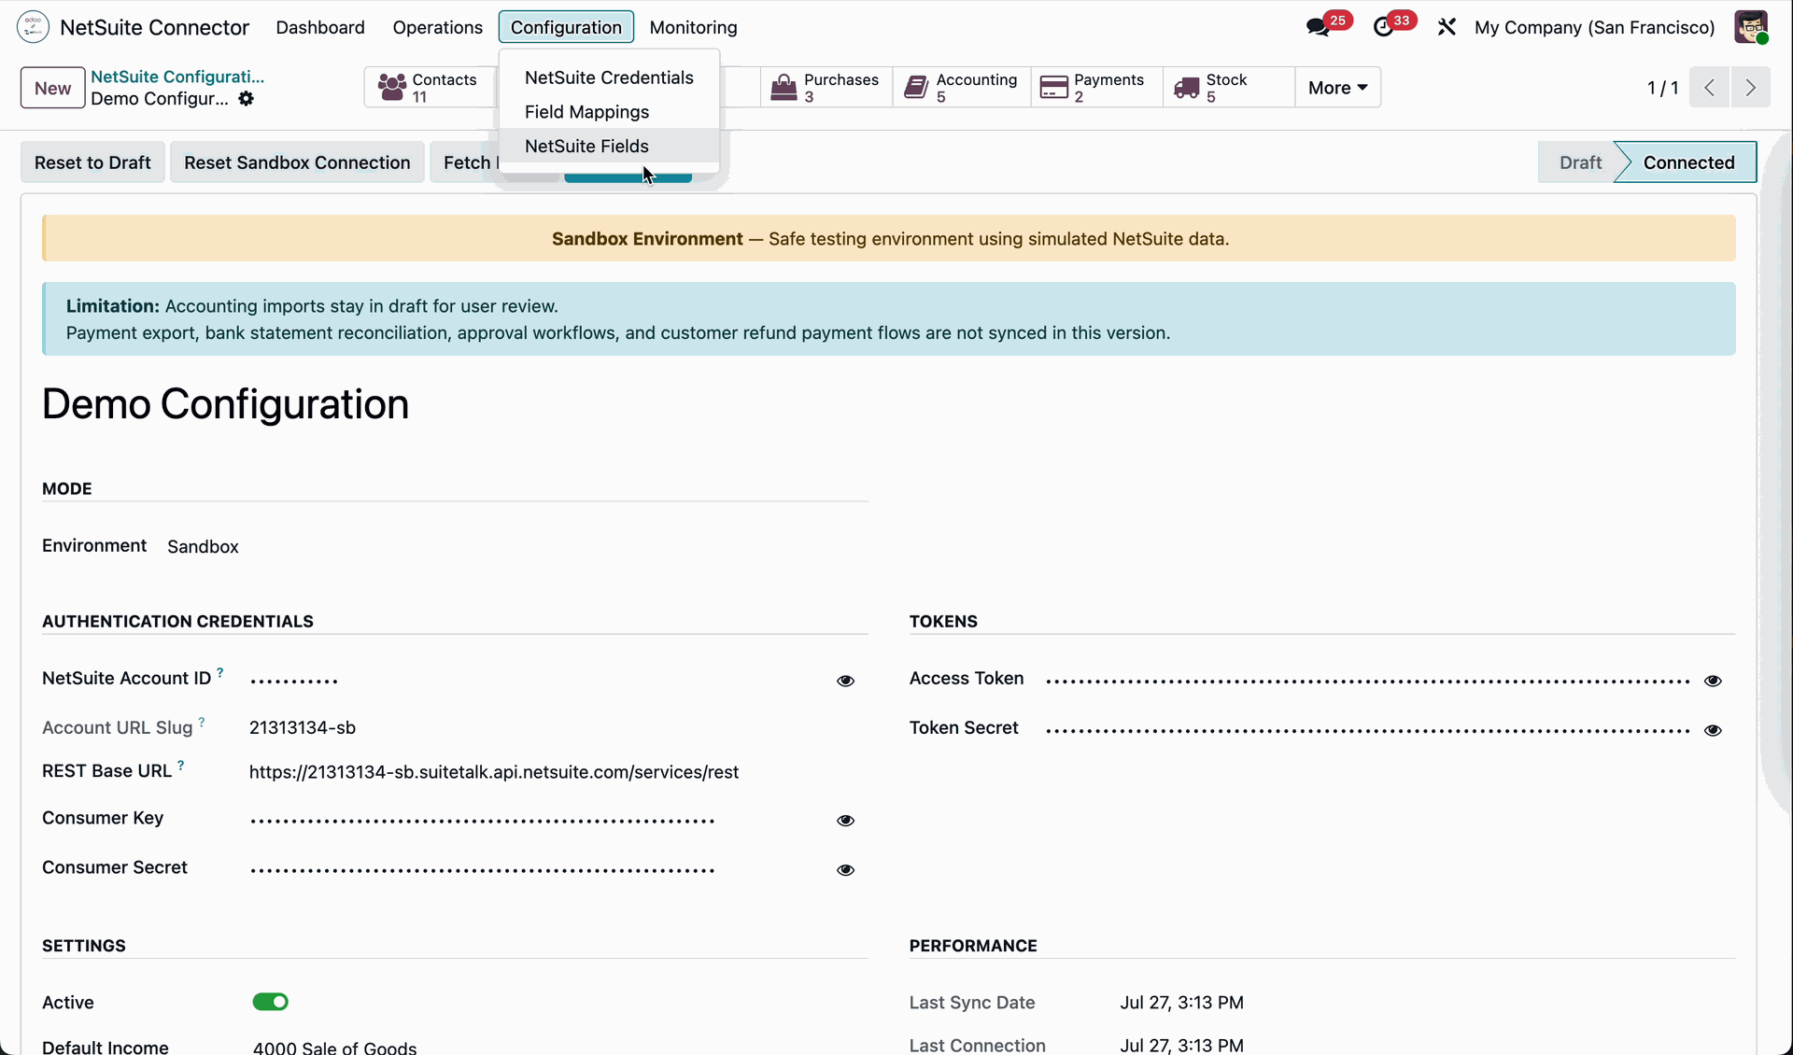Image resolution: width=1793 pixels, height=1055 pixels.
Task: Click the Last Connection value
Action: coord(1181,1045)
